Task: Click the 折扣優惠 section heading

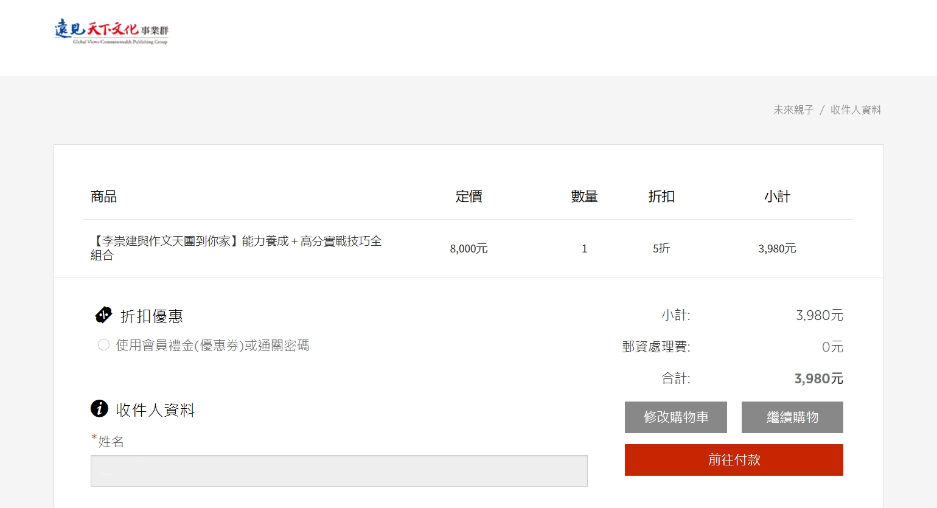Action: [152, 316]
